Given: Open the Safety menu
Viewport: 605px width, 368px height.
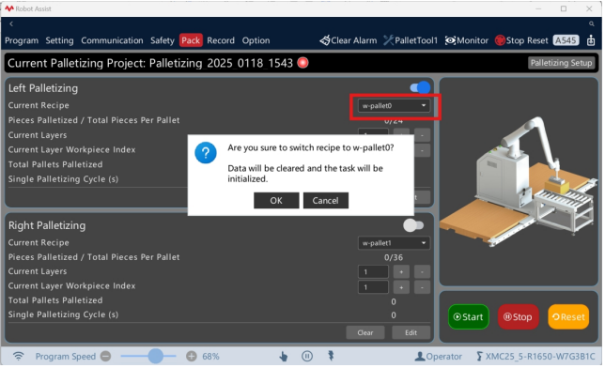Looking at the screenshot, I should (162, 40).
